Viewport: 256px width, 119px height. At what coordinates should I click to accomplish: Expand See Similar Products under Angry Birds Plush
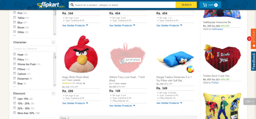[x=75, y=103]
